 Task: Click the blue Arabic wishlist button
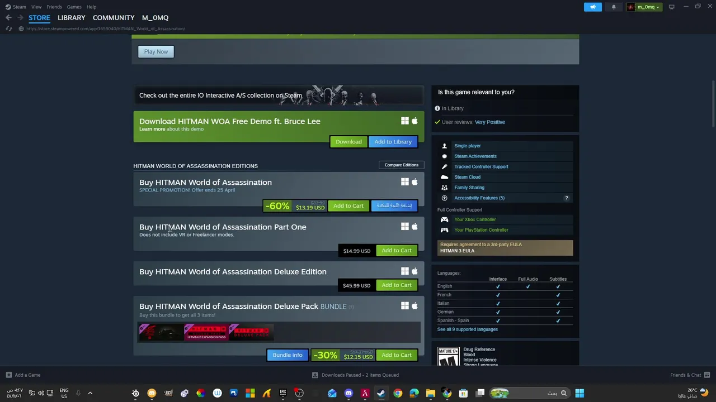pos(394,206)
